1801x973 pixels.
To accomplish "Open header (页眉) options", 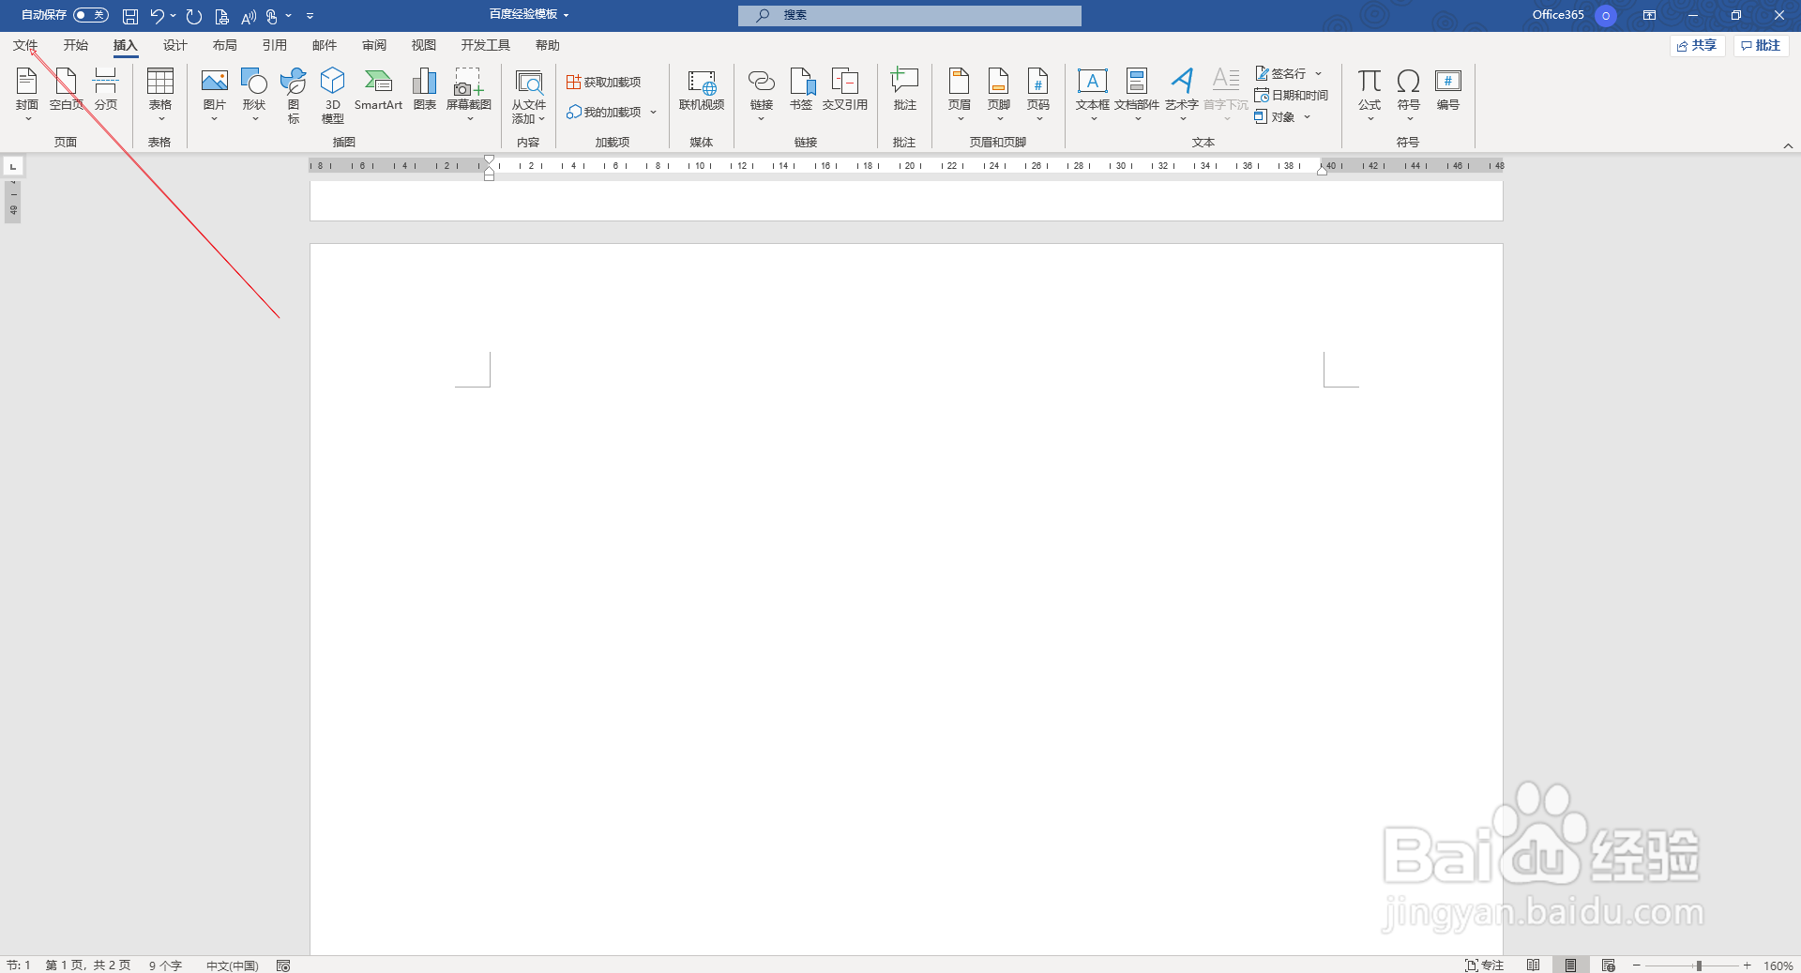I will coord(960,94).
